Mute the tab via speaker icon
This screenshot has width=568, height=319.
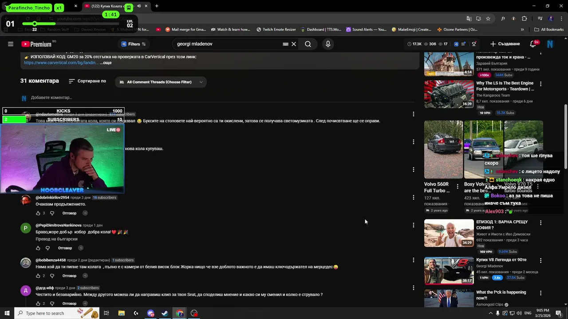tap(139, 6)
